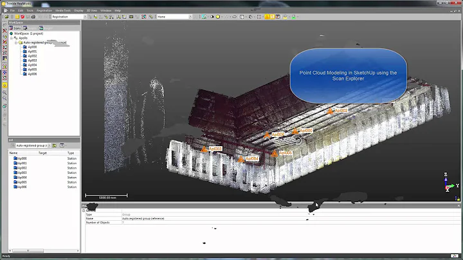Click the red toolbar icon beside the yellow one
Viewport: 463px width, 260px height.
point(23,17)
